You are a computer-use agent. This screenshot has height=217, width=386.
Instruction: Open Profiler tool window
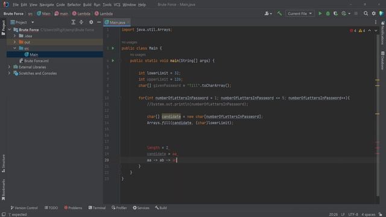coord(119,208)
